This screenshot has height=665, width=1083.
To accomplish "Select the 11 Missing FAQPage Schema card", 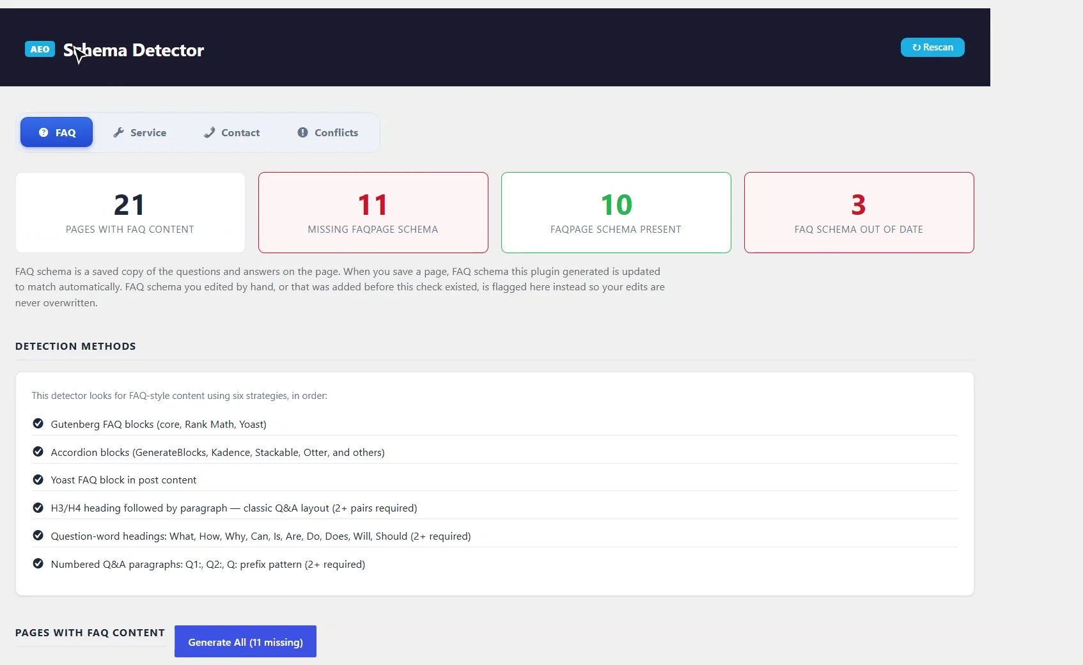I will click(373, 212).
